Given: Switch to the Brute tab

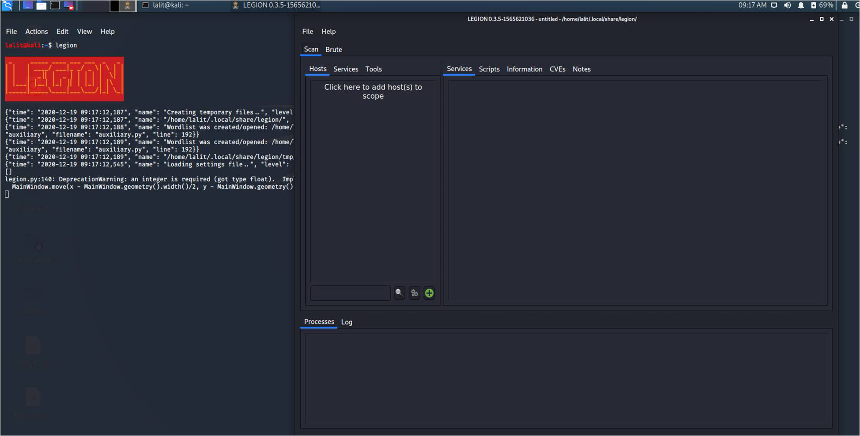Looking at the screenshot, I should [x=333, y=50].
